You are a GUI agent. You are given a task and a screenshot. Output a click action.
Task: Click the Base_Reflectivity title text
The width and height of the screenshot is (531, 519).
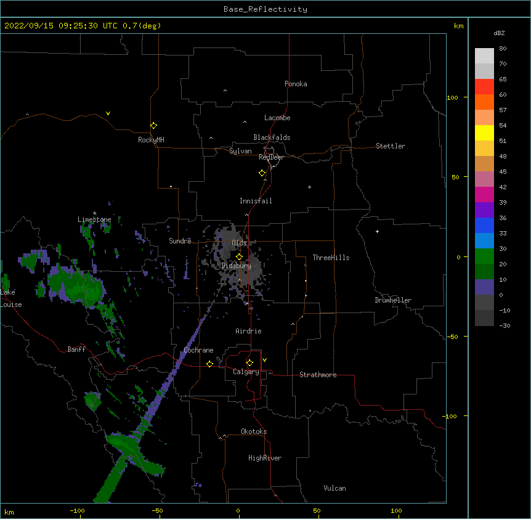[265, 9]
